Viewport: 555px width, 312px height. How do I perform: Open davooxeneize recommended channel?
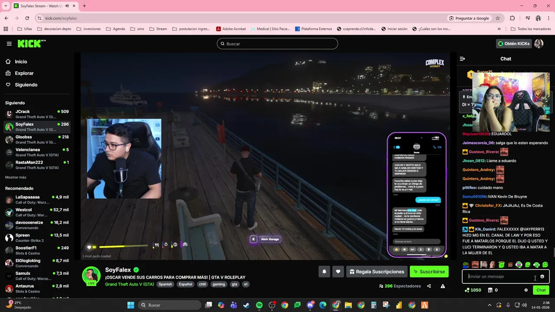pos(37,225)
